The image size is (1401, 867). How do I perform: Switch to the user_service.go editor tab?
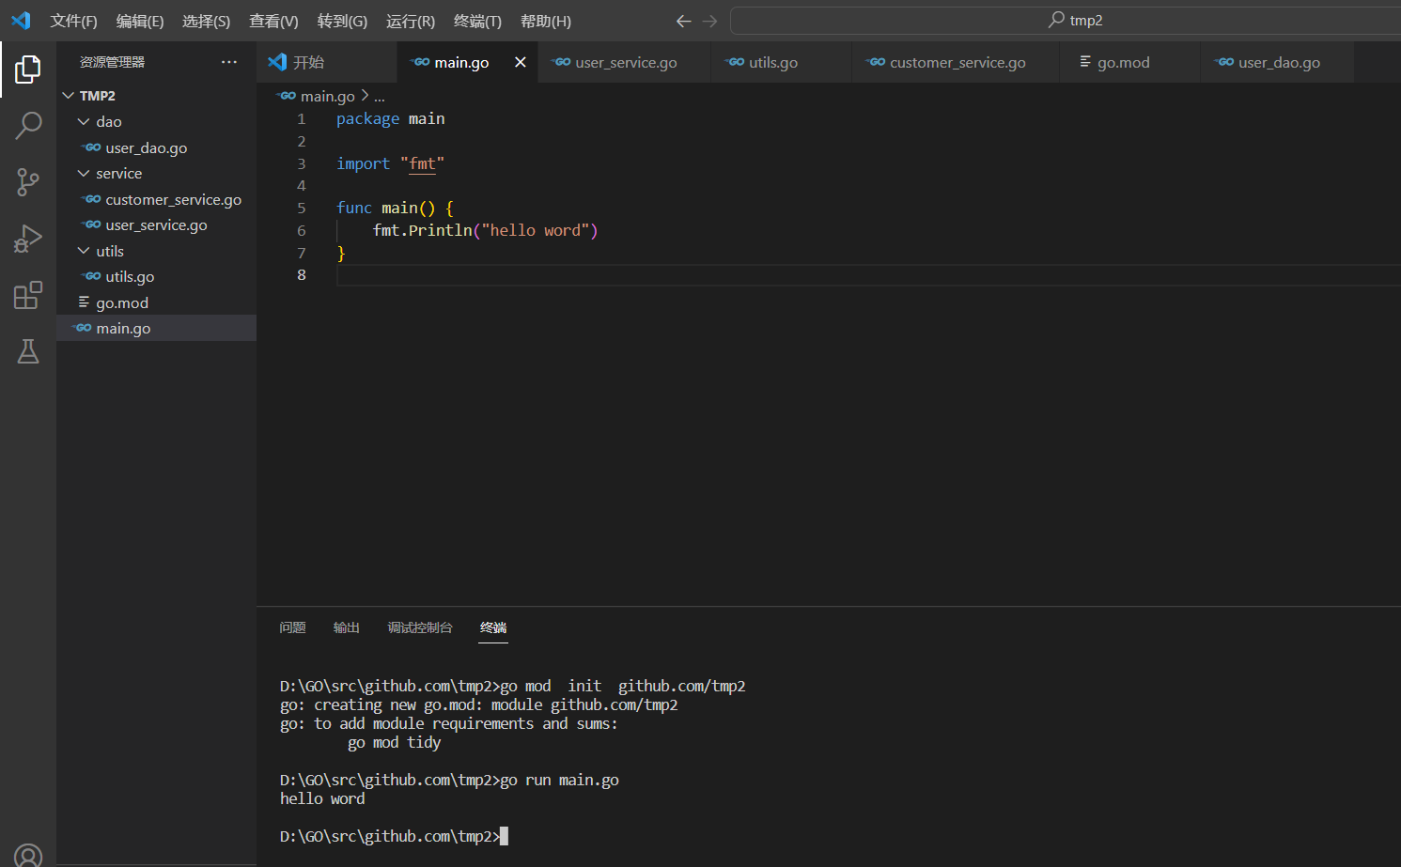[x=626, y=62]
